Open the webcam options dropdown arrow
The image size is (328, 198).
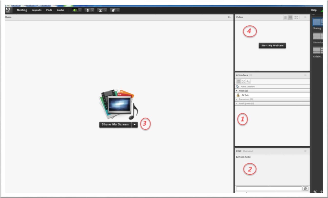(105, 10)
